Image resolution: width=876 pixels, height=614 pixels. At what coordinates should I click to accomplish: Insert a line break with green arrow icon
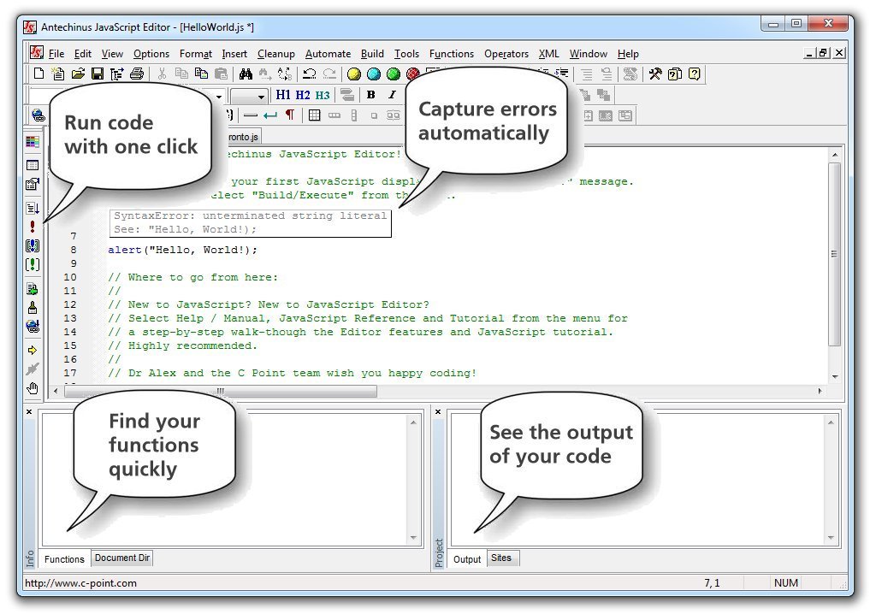[x=270, y=115]
